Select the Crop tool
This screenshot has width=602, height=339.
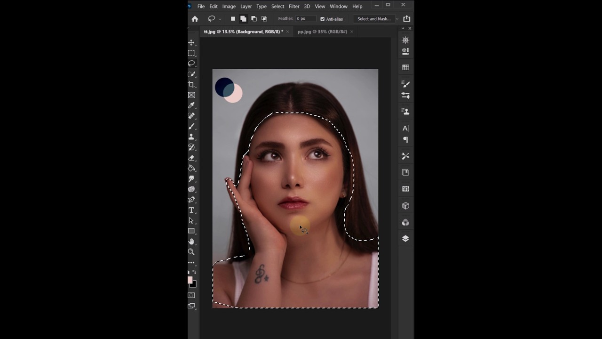[191, 84]
